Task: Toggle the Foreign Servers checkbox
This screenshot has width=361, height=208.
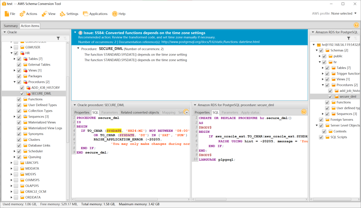Action: (321, 120)
